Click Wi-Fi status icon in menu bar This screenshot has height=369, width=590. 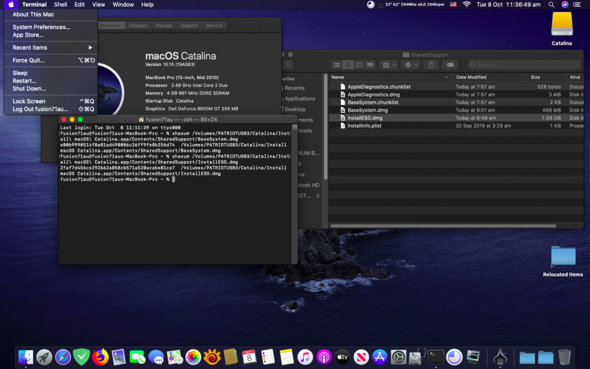[x=467, y=5]
